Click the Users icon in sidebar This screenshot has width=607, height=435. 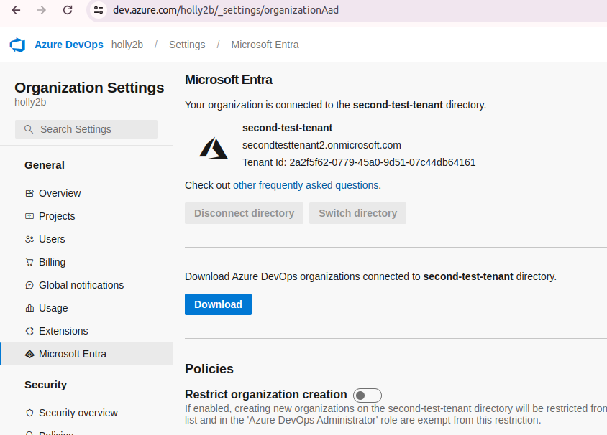tap(29, 239)
